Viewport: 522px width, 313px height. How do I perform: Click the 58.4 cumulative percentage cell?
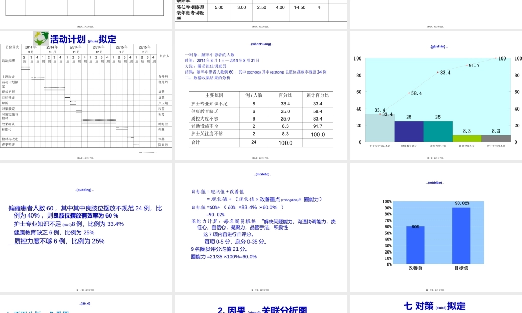click(x=317, y=111)
